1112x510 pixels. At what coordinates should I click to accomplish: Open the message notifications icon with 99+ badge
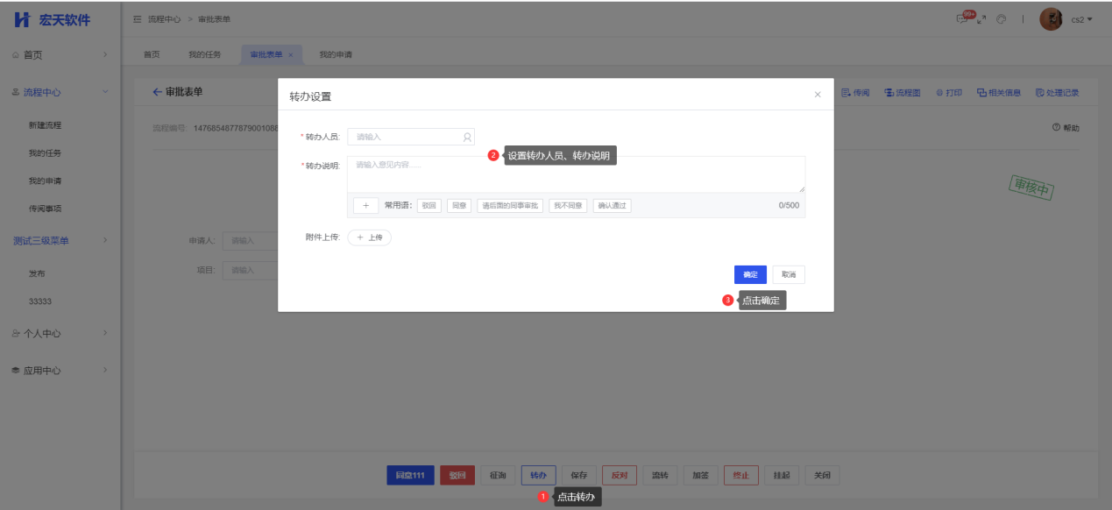[x=964, y=19]
